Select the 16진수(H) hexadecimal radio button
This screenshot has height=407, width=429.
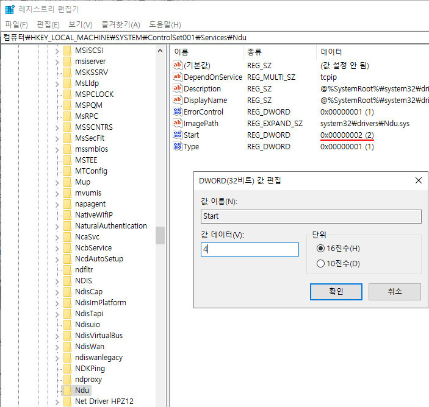(320, 249)
